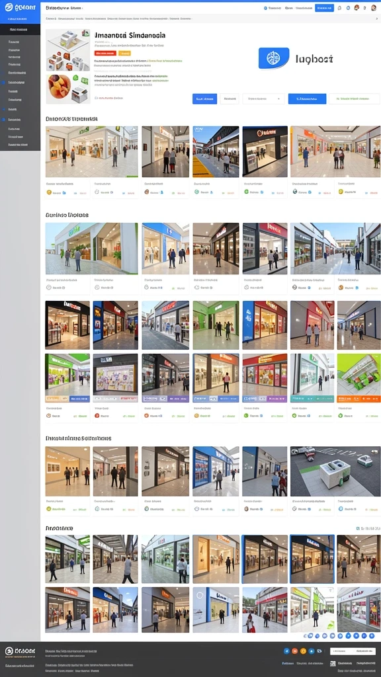Click the white swirl logo icon in the blue sidebar header
381x677 pixels.
(9, 7)
